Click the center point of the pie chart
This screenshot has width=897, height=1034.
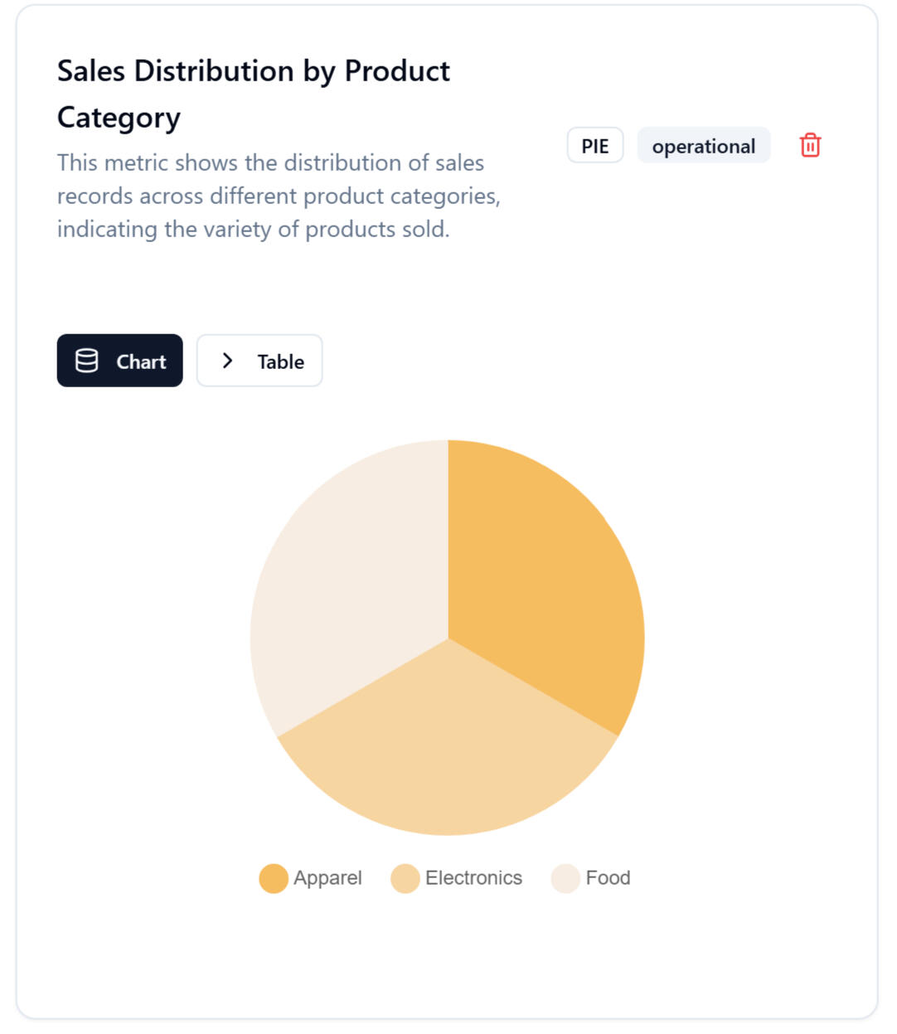(448, 638)
